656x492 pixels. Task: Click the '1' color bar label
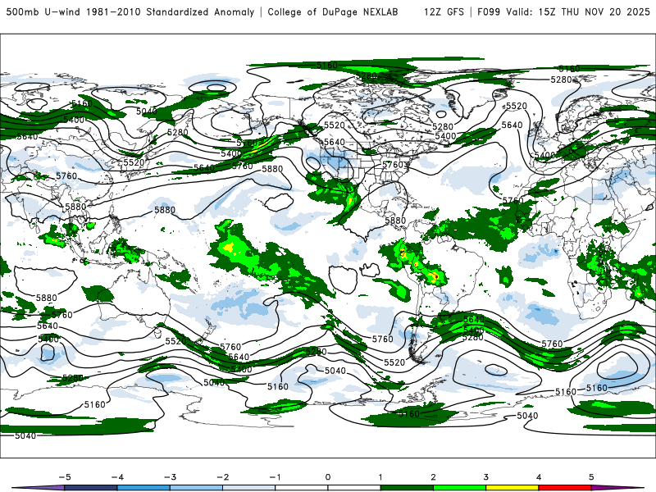click(x=380, y=477)
